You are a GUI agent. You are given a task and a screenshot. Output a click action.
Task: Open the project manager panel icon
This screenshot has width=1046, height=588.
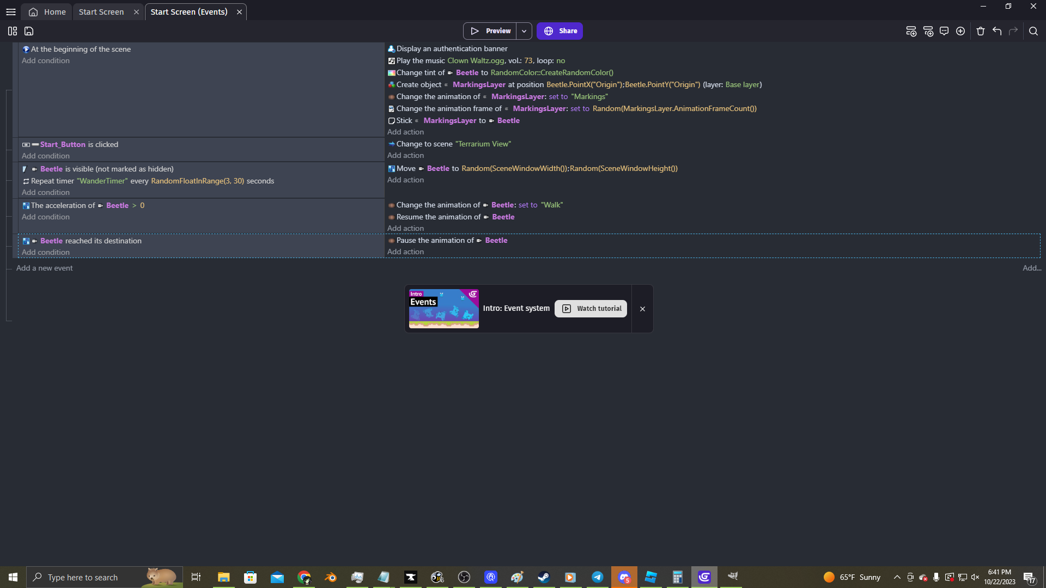pyautogui.click(x=13, y=31)
